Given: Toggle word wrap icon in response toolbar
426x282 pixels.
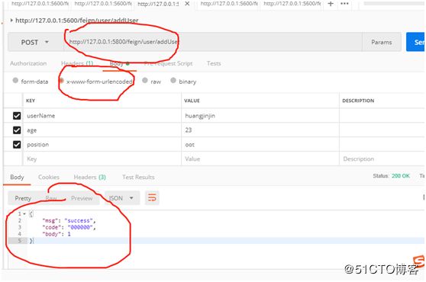Looking at the screenshot, I should (152, 198).
